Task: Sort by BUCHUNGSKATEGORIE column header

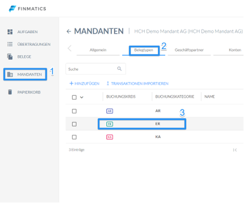Action: click(x=175, y=96)
